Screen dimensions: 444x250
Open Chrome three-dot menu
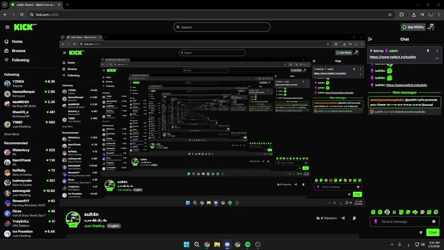click(439, 15)
